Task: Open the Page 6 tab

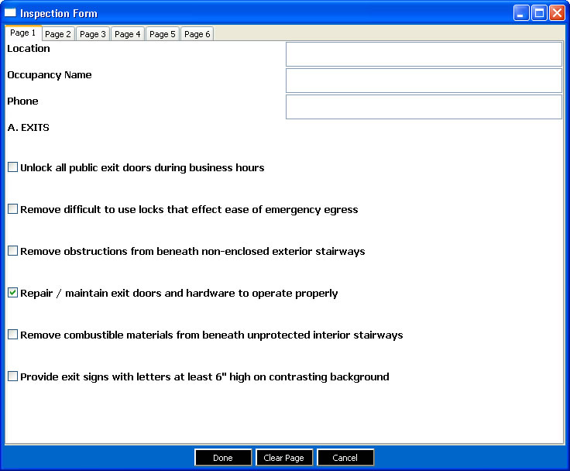Action: (197, 34)
